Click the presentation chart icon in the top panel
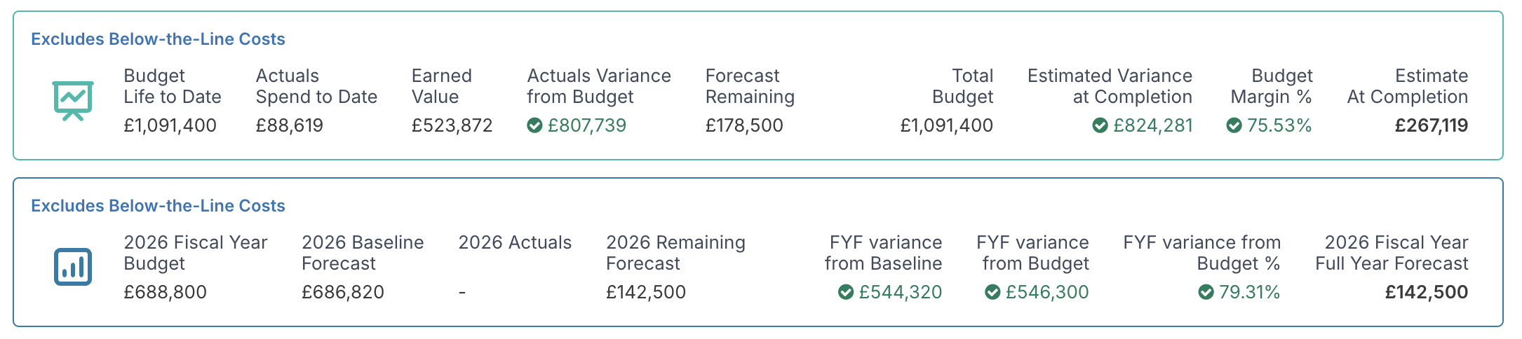This screenshot has height=339, width=1522. (73, 100)
